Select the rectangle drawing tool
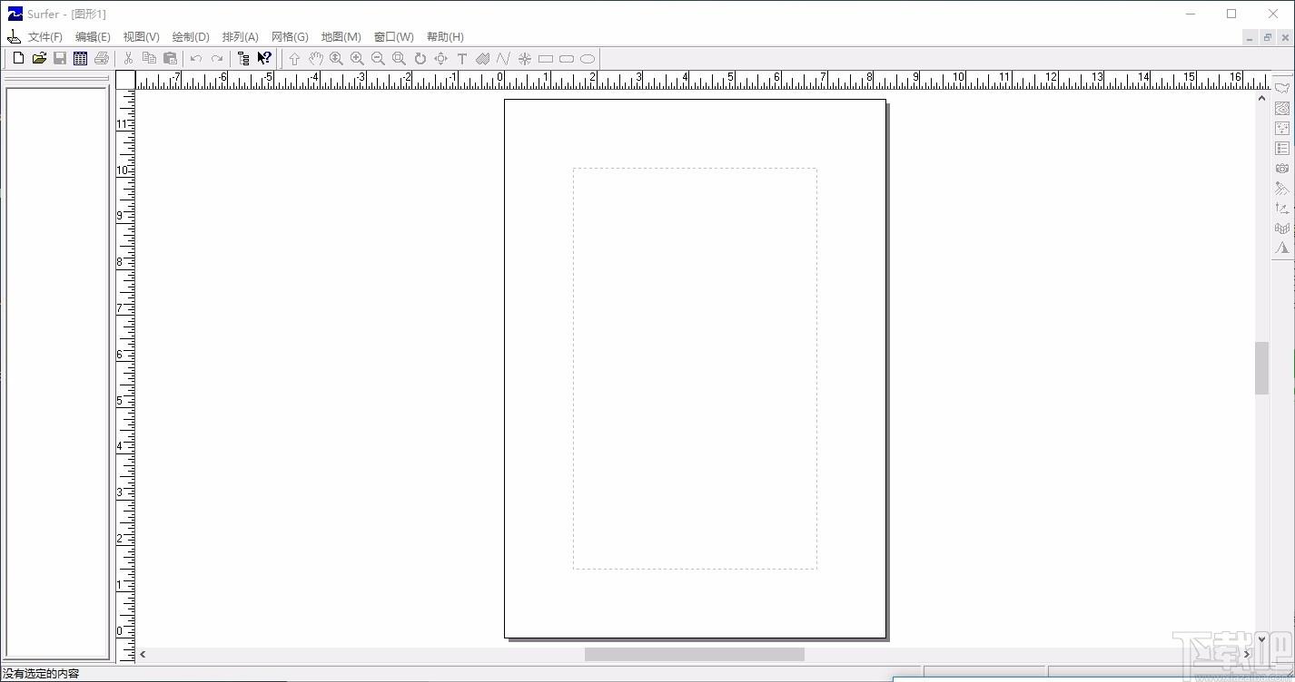The image size is (1295, 682). [x=546, y=58]
